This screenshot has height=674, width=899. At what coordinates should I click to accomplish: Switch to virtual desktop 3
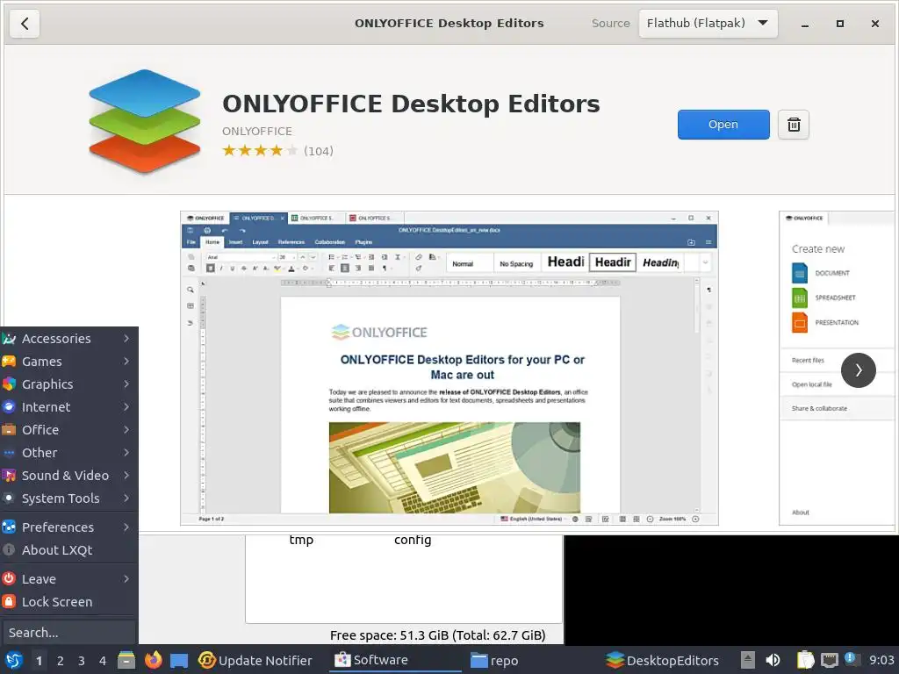[82, 661]
